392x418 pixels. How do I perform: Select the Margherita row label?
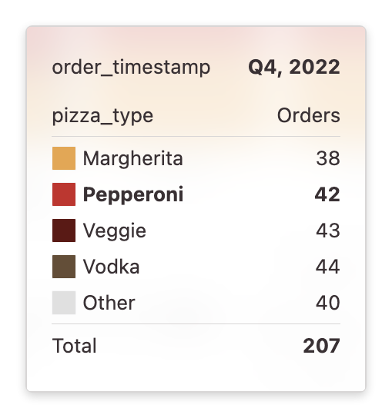tap(132, 158)
